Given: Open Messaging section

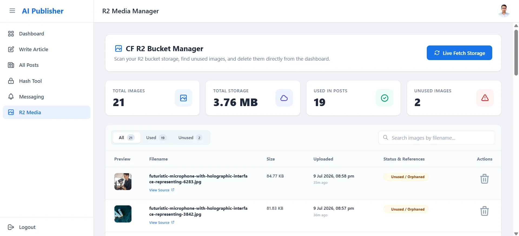Looking at the screenshot, I should pyautogui.click(x=47, y=97).
